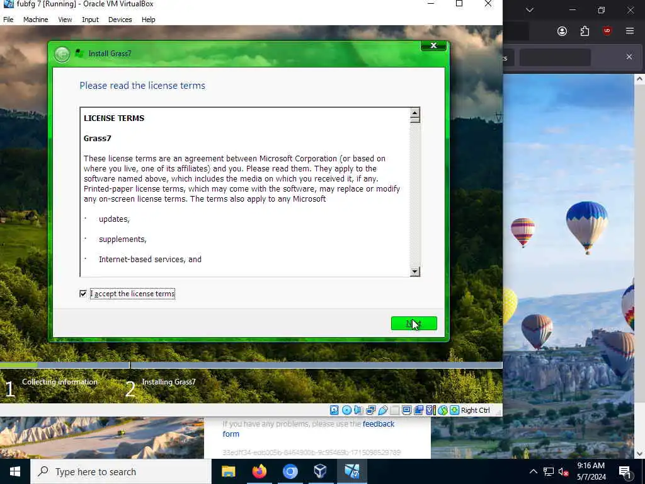Click the Internet-based services bullet line
Viewport: 645px width, 484px height.
pos(150,259)
